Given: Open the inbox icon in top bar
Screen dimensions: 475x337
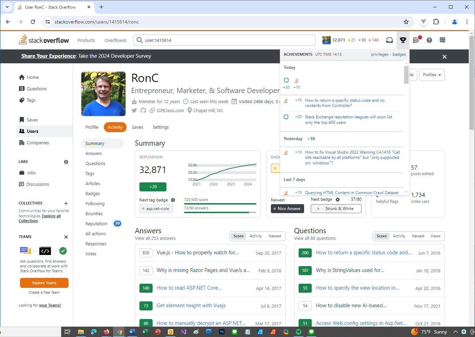Looking at the screenshot, I should point(390,40).
